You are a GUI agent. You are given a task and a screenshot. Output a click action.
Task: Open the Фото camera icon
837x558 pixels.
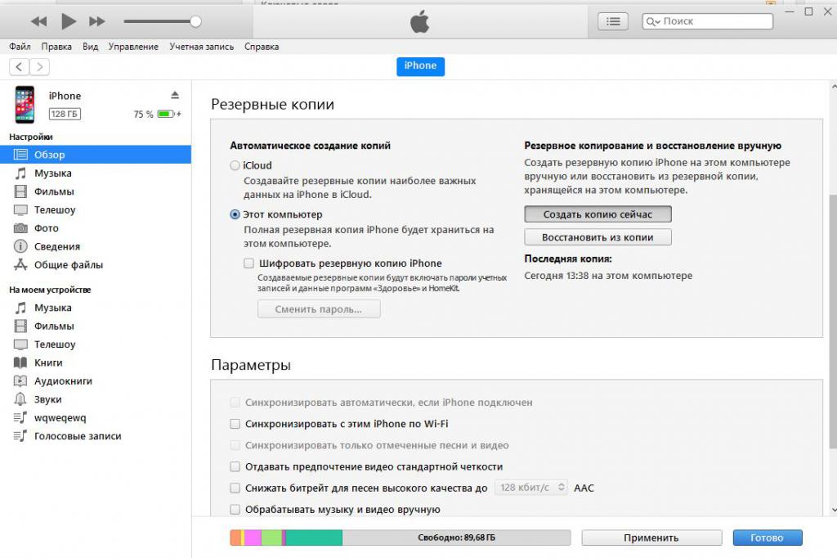tap(20, 228)
